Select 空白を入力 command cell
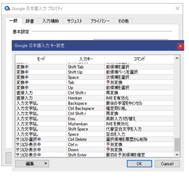The width and height of the screenshot is (189, 179). 139,134
